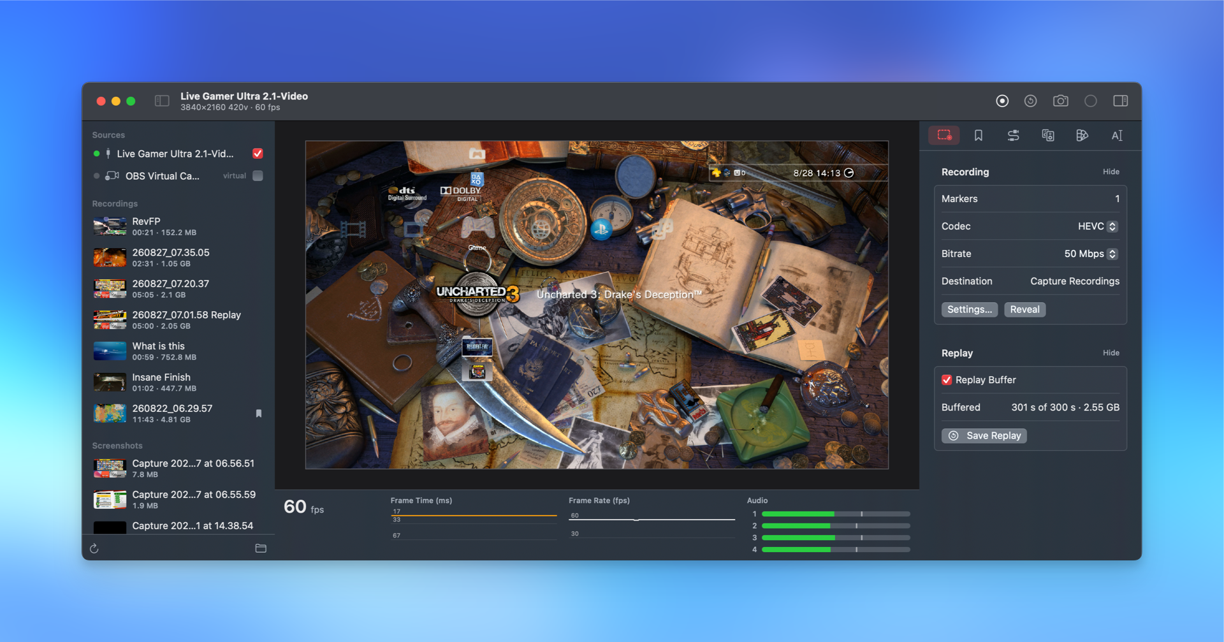1224x642 pixels.
Task: Select recording 260822_06.29.57
Action: coord(178,414)
